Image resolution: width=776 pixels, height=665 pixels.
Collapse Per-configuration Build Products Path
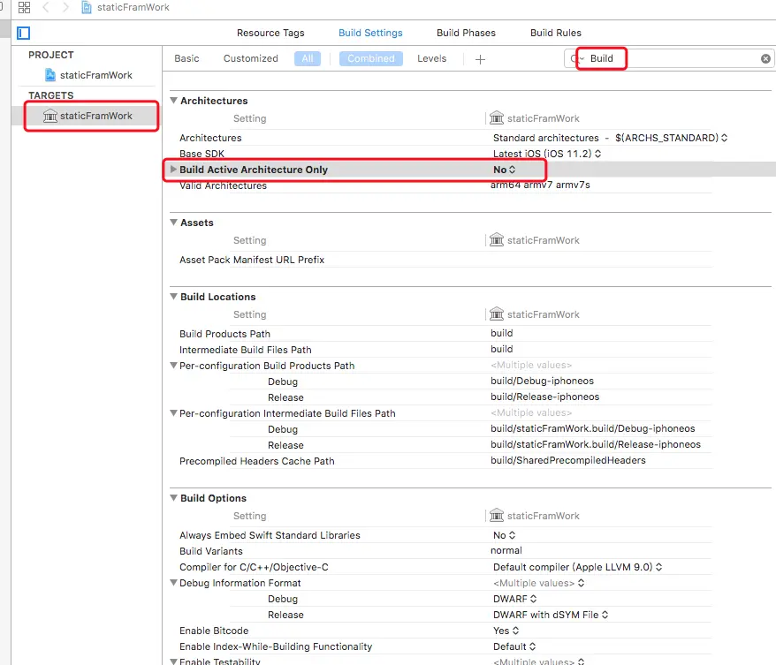tap(174, 366)
